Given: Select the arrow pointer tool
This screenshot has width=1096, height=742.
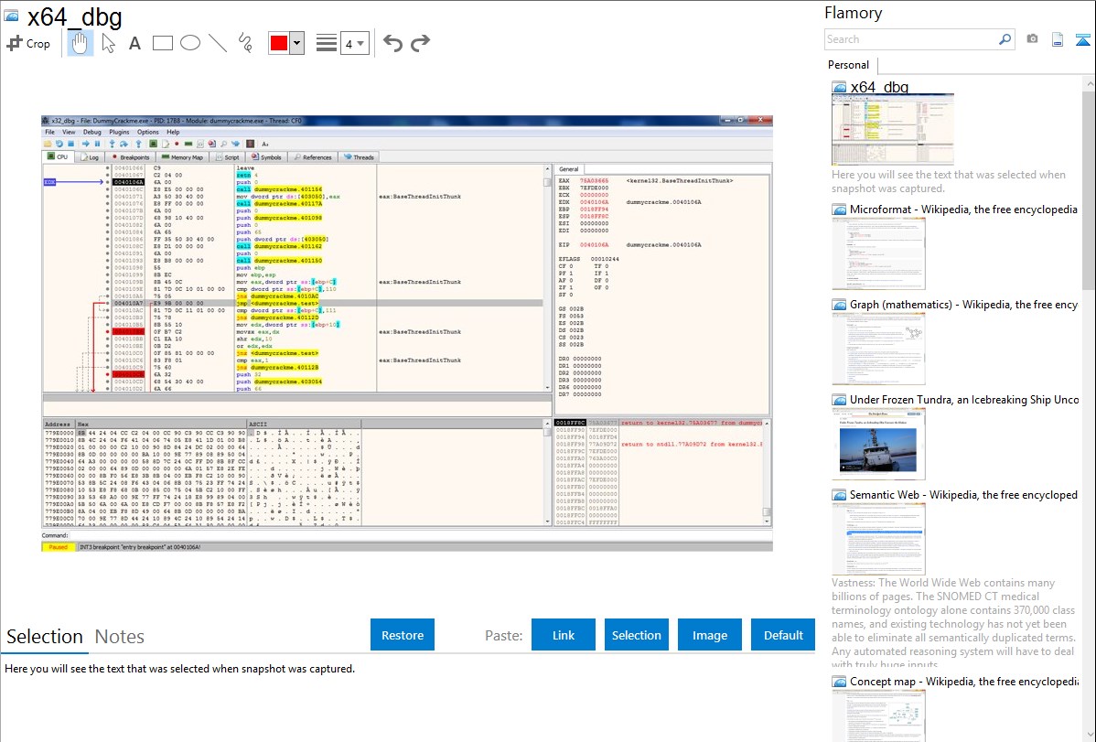Looking at the screenshot, I should [108, 43].
